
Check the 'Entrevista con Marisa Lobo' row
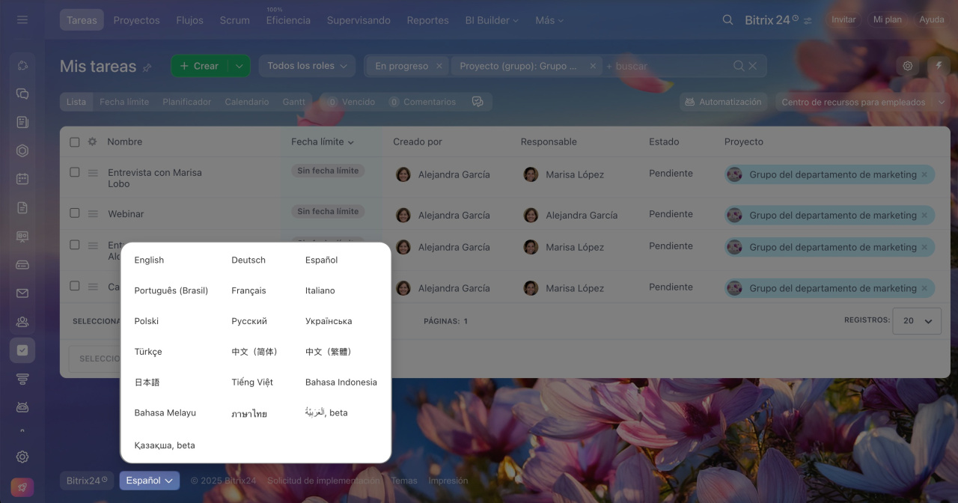[75, 172]
